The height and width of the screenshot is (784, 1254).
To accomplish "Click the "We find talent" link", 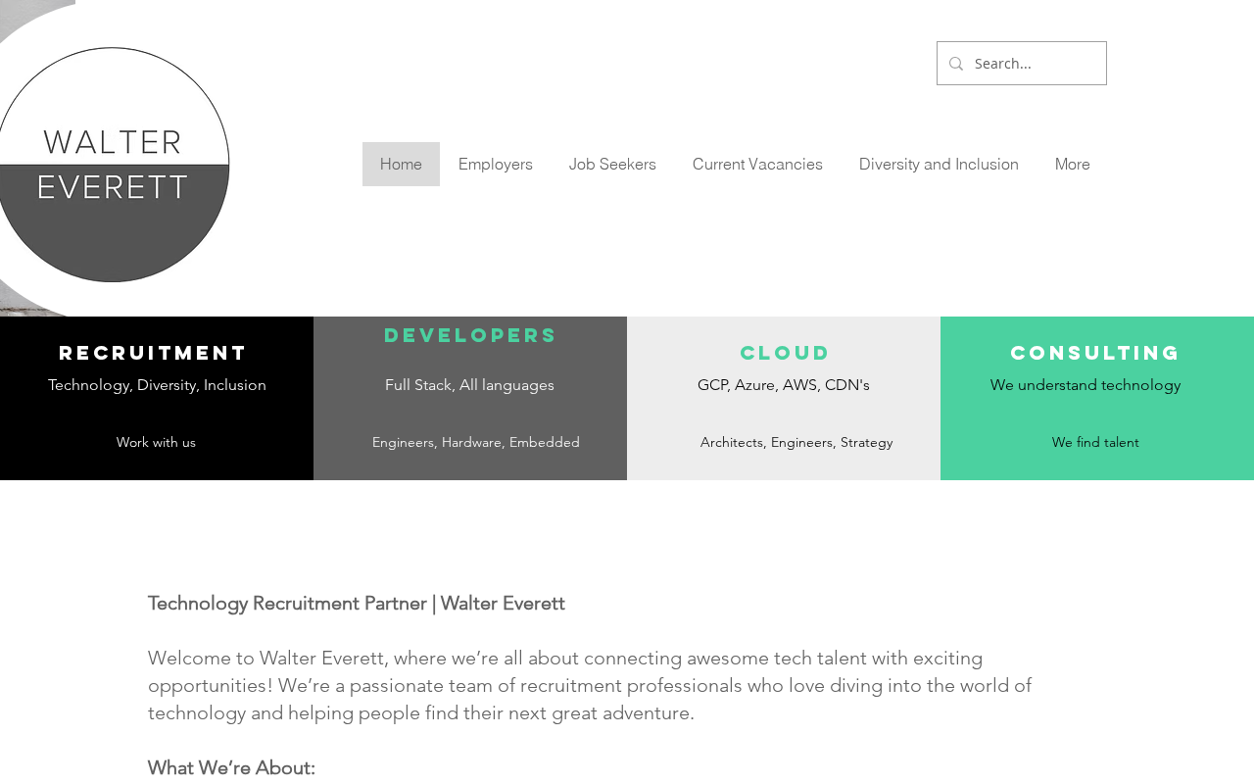I will tap(1095, 442).
